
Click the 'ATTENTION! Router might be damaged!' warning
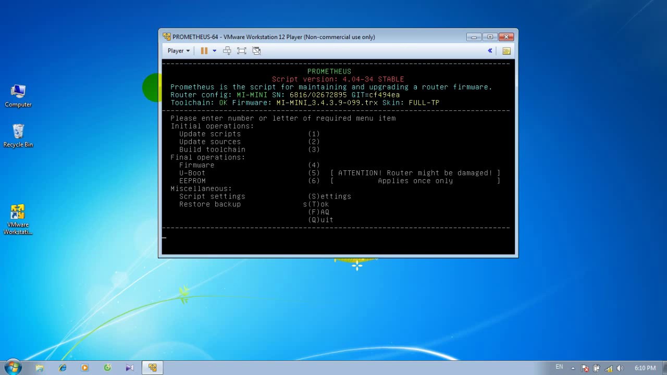(415, 173)
